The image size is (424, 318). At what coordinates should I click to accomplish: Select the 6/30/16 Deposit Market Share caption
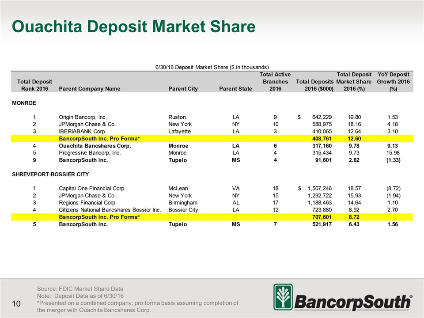point(212,67)
